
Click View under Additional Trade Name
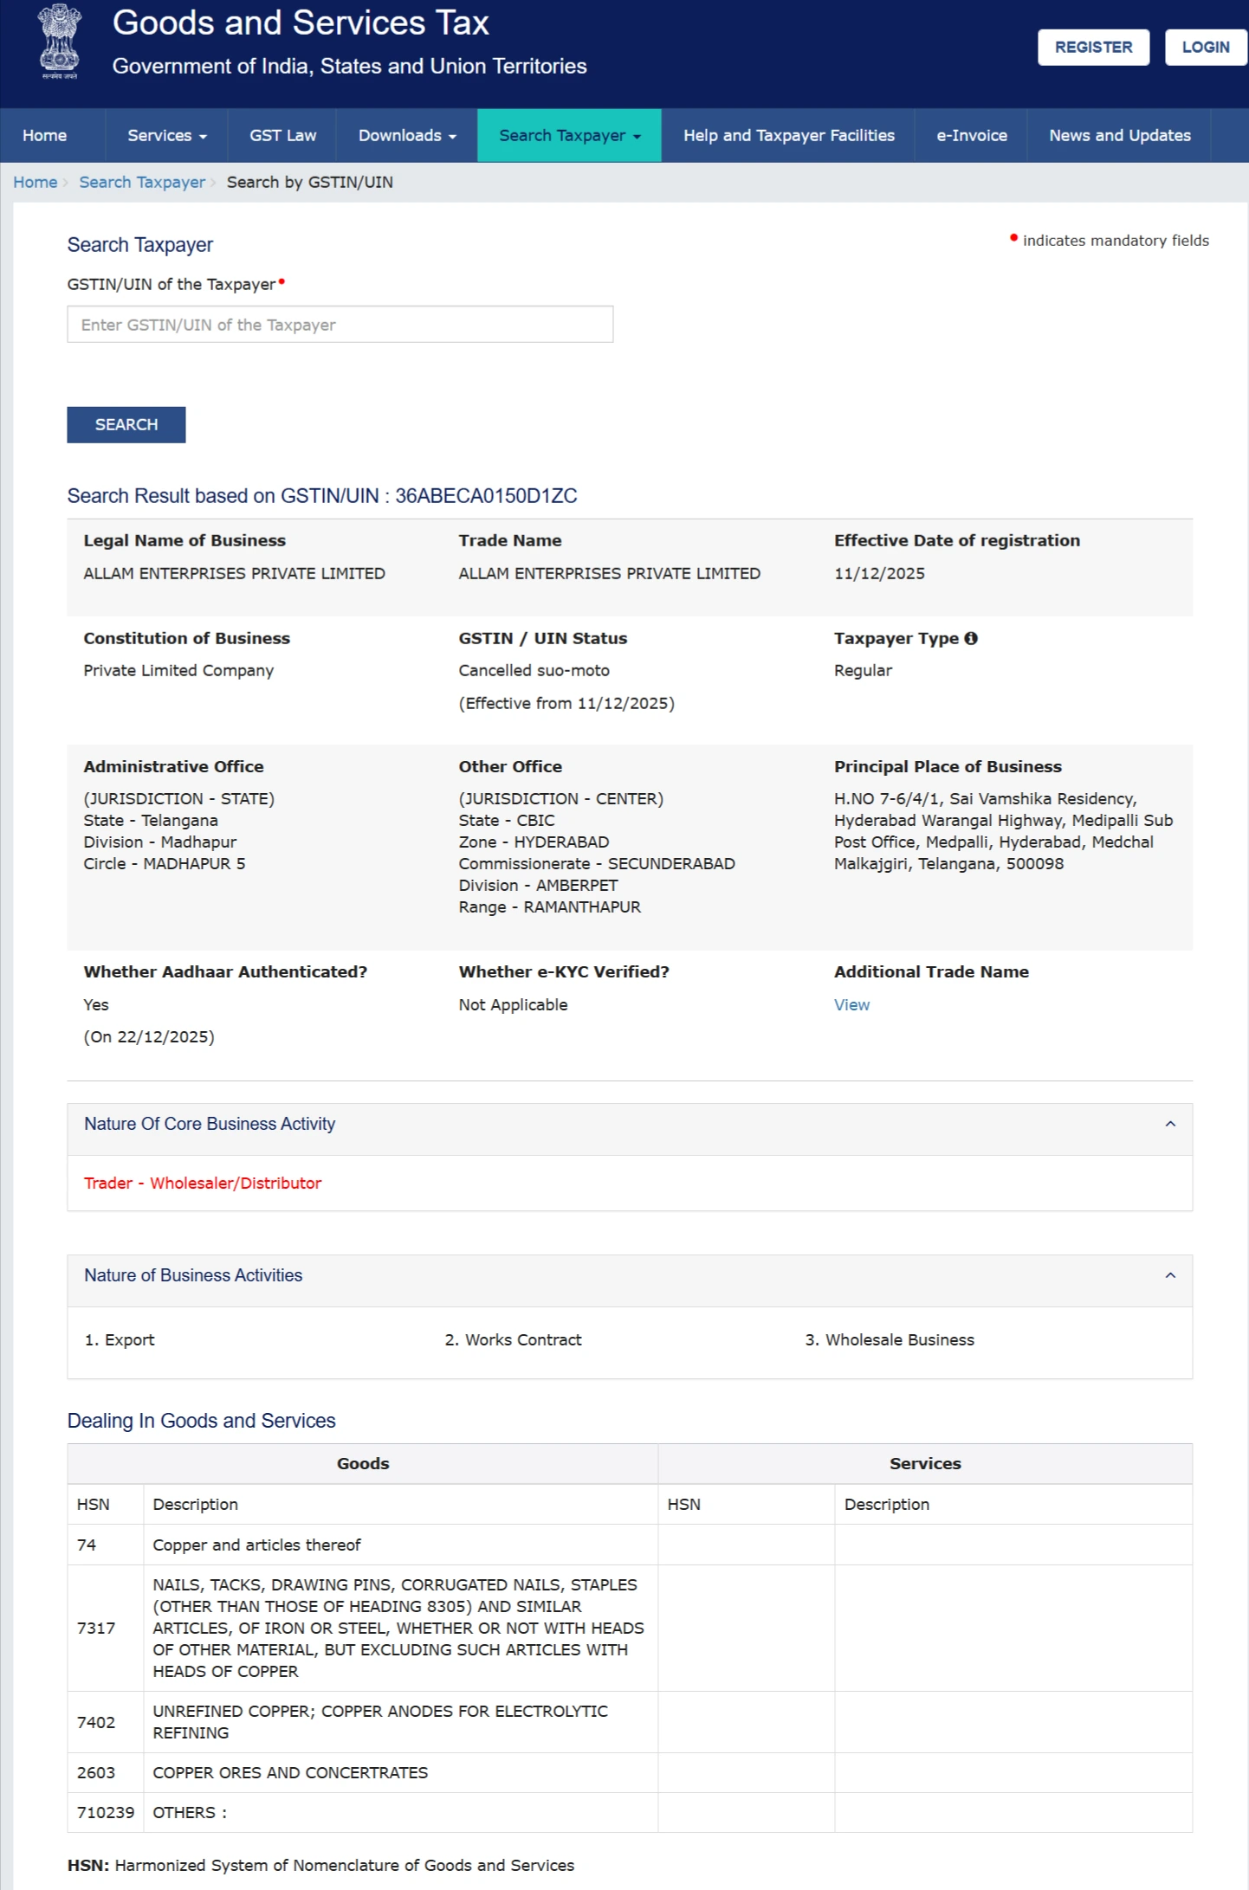pos(851,1004)
